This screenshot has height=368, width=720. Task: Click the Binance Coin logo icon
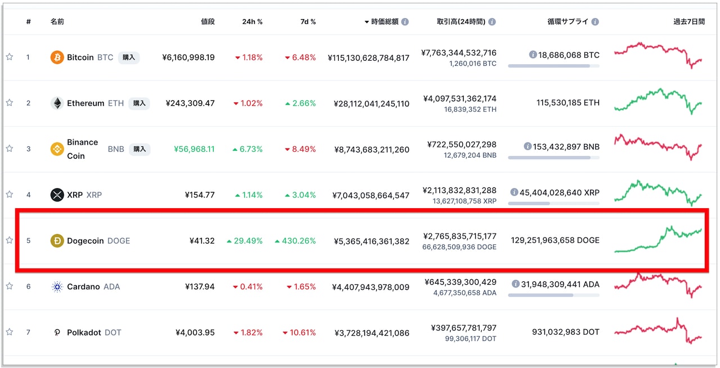57,149
